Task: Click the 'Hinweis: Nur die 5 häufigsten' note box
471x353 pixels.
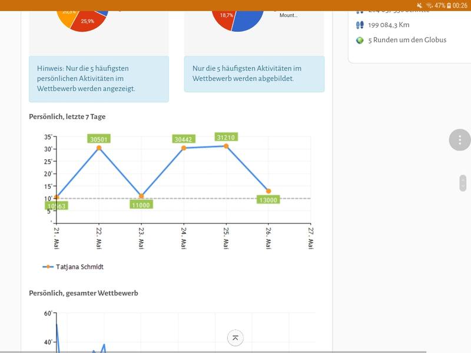Action: click(99, 79)
